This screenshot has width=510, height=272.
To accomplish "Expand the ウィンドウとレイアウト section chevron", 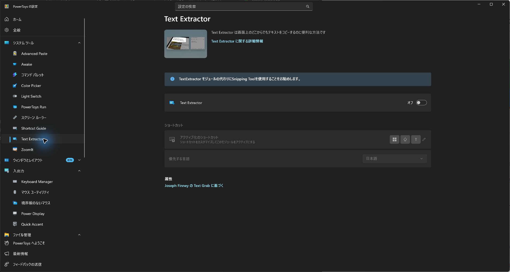I will [79, 160].
